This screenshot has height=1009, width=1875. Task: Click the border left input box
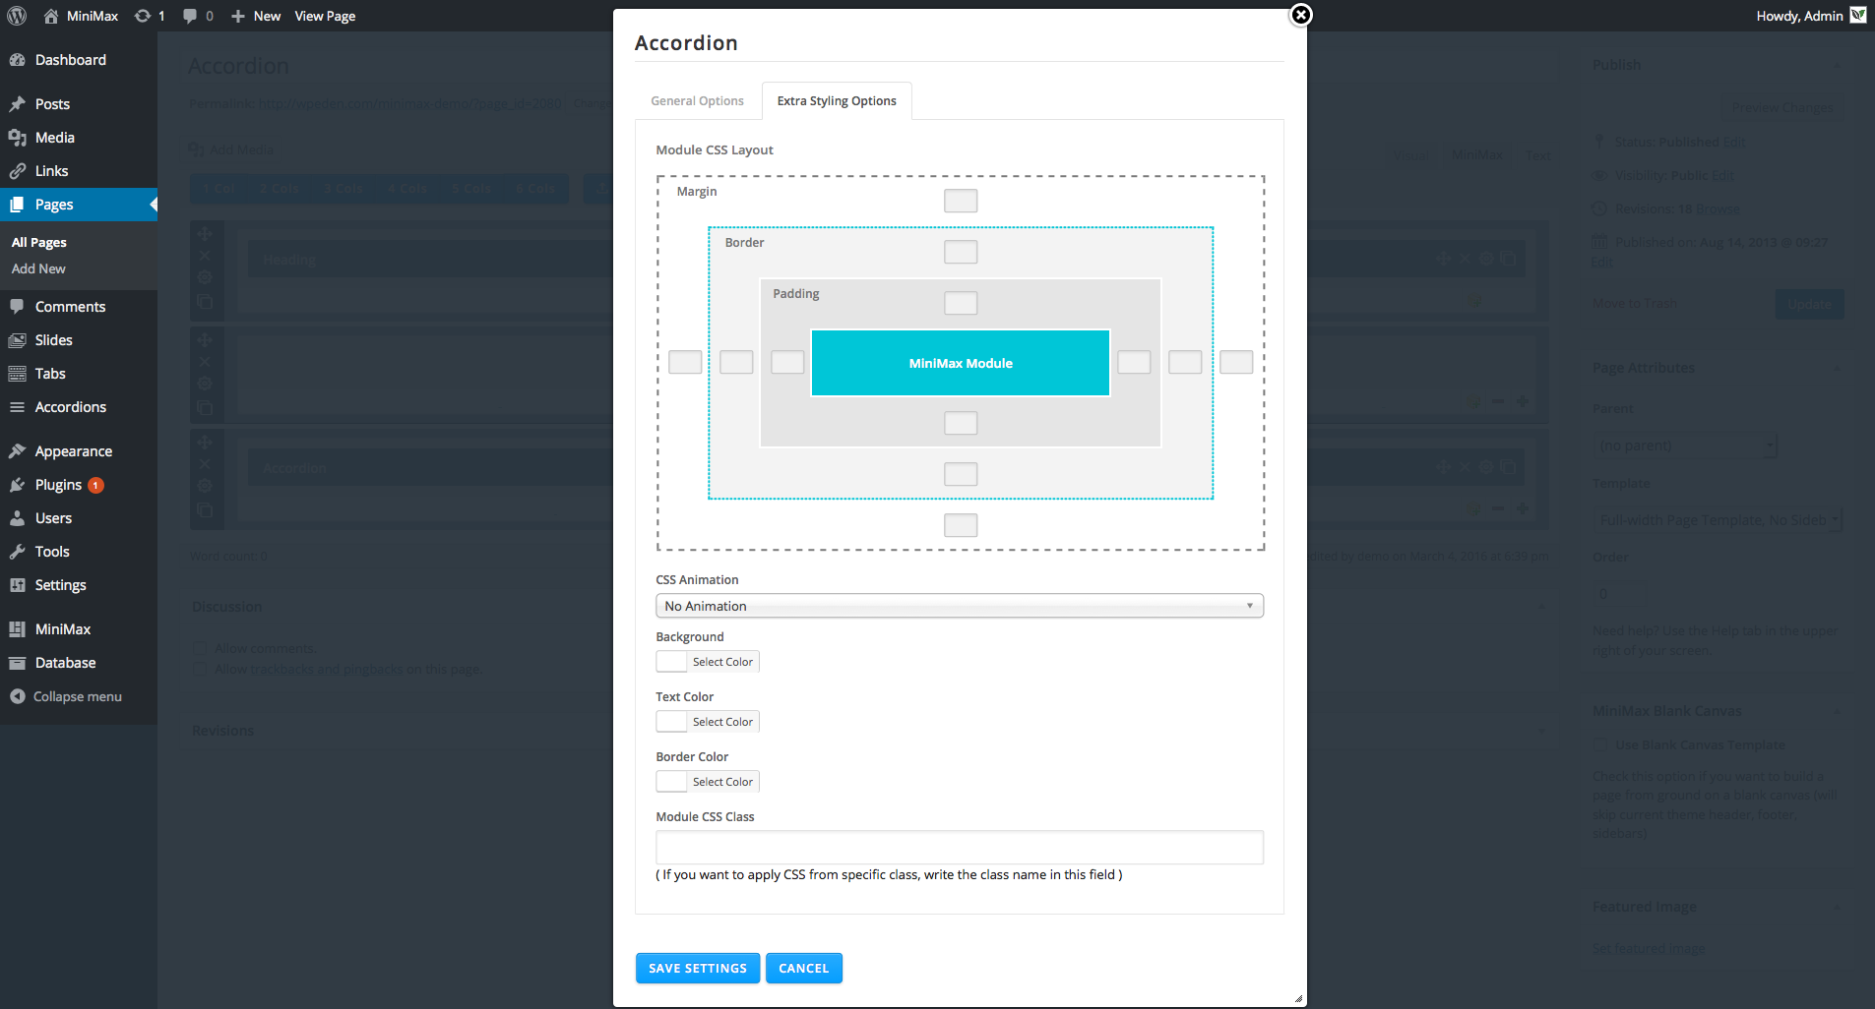coord(736,362)
